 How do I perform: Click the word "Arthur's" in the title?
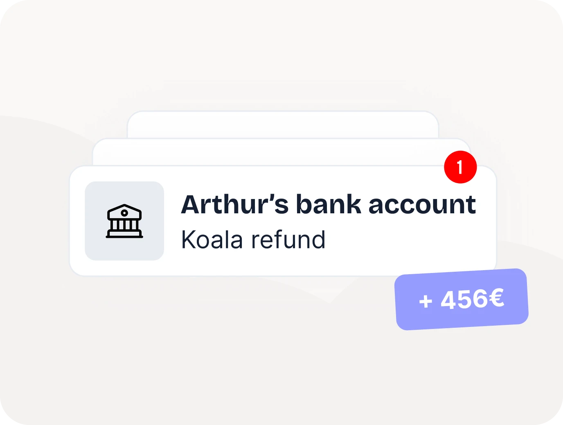(235, 204)
